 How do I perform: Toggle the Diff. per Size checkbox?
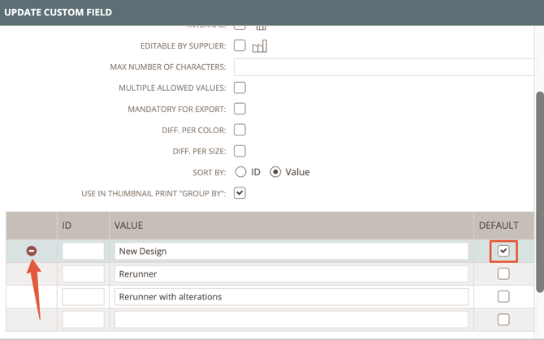coord(240,151)
